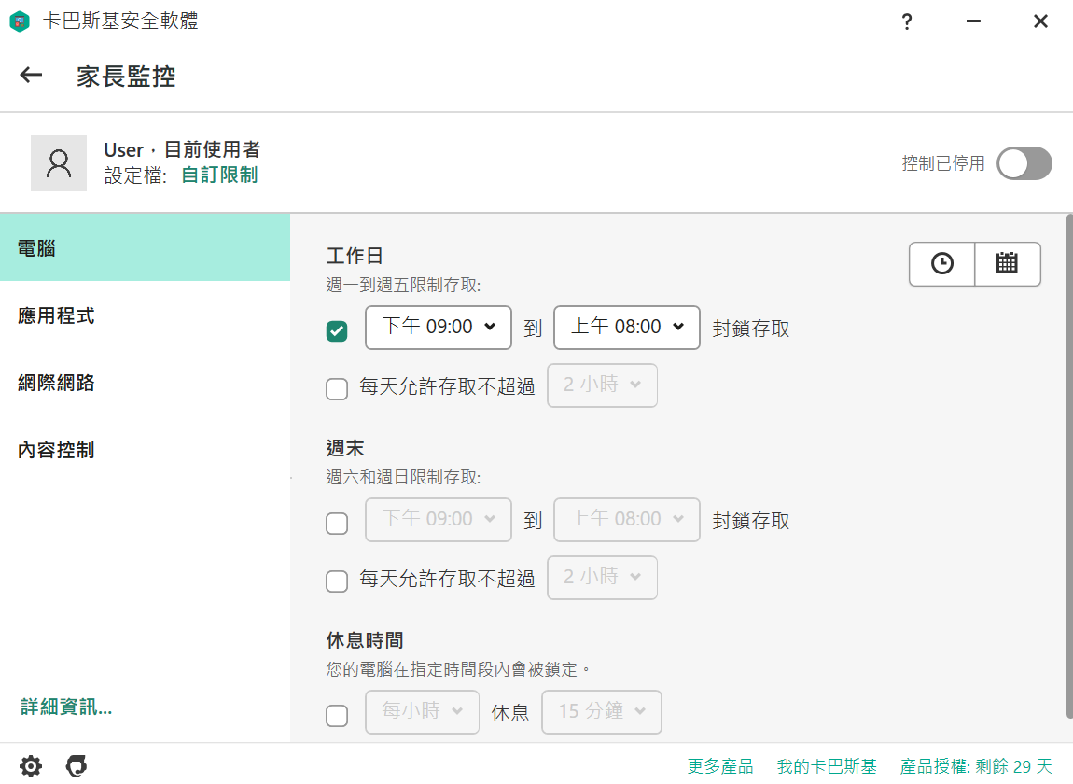Switch to the calendar schedule view icon
The height and width of the screenshot is (784, 1073).
point(1007,263)
